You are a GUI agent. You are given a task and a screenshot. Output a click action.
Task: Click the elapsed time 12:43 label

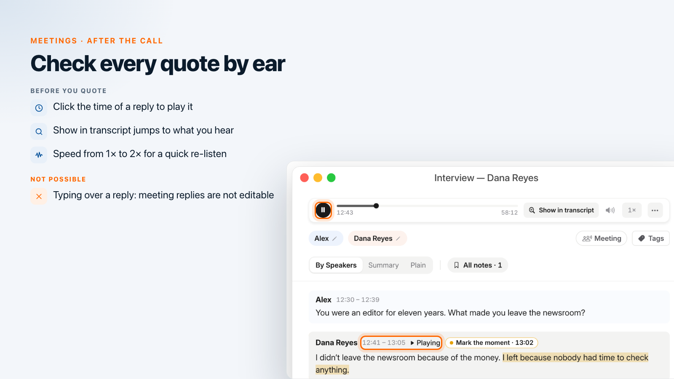pos(345,213)
